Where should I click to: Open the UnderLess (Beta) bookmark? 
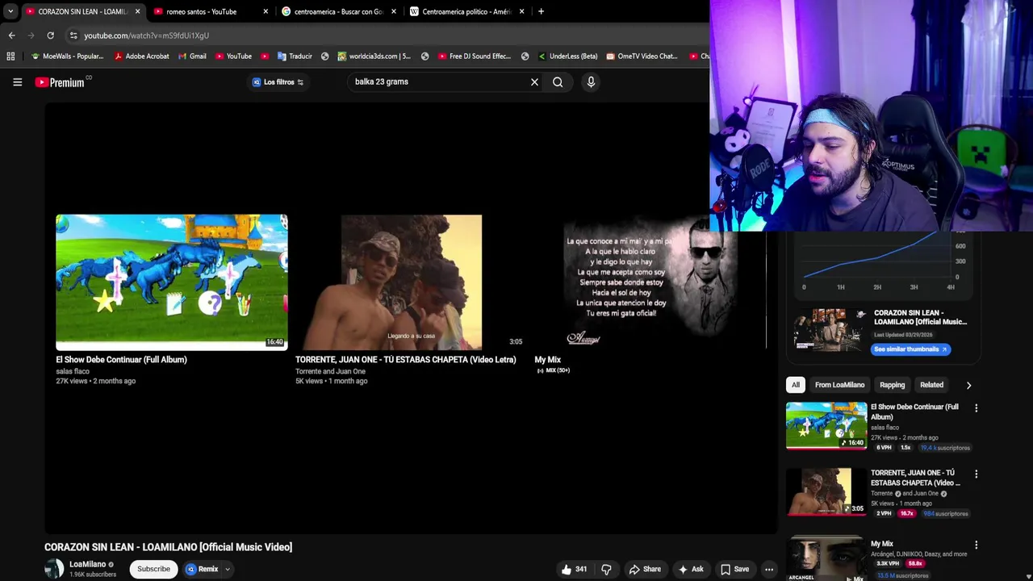coord(567,56)
